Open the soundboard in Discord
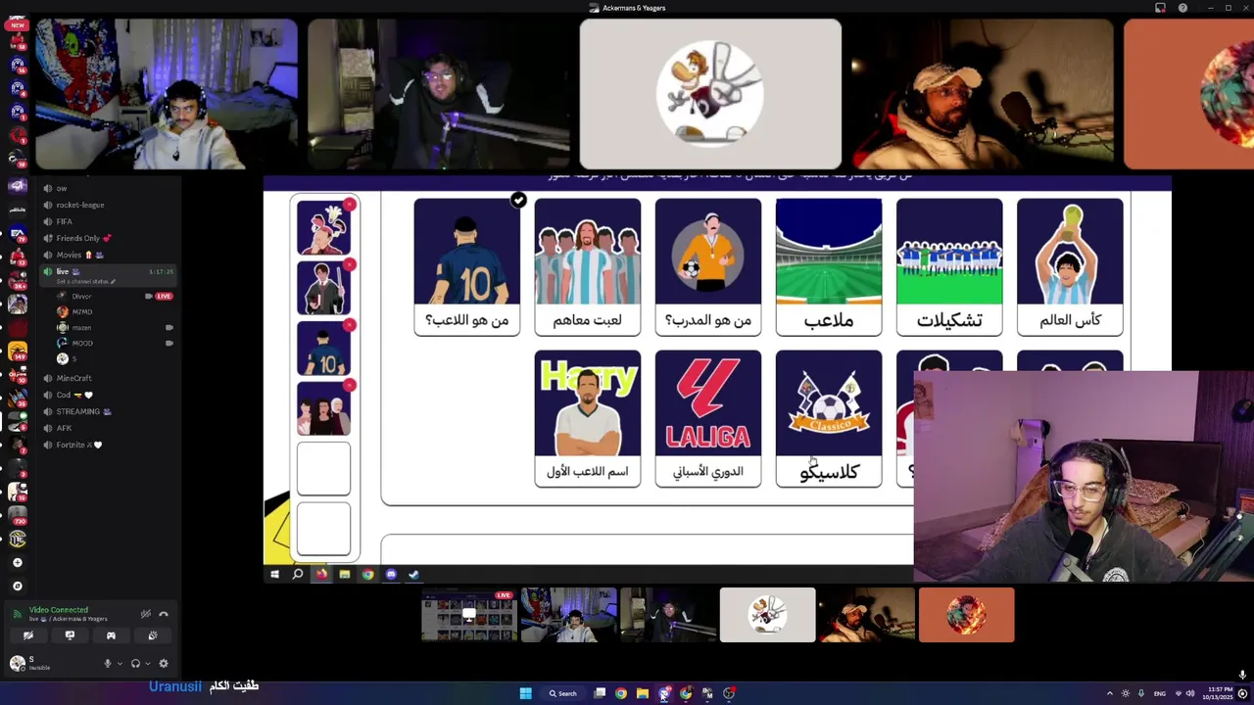The height and width of the screenshot is (705, 1254). [x=152, y=635]
